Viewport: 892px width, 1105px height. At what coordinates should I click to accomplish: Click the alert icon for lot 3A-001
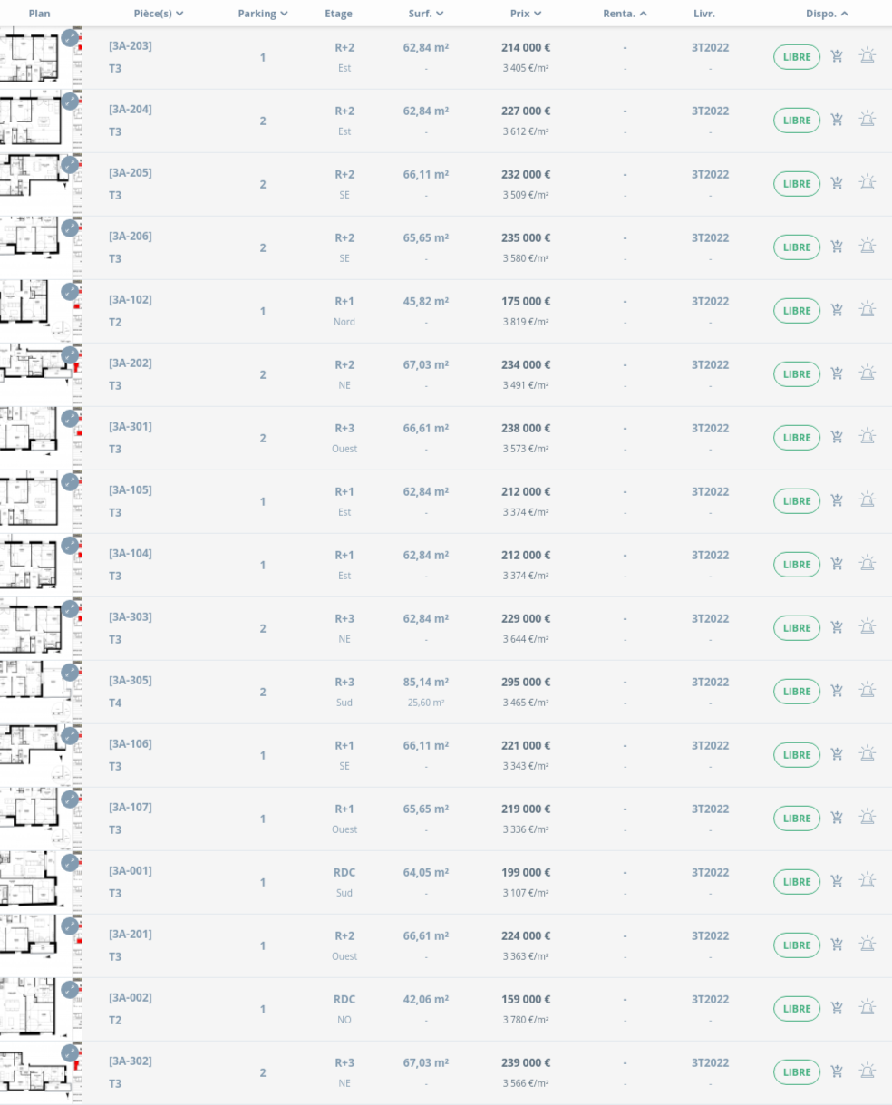[x=868, y=881]
